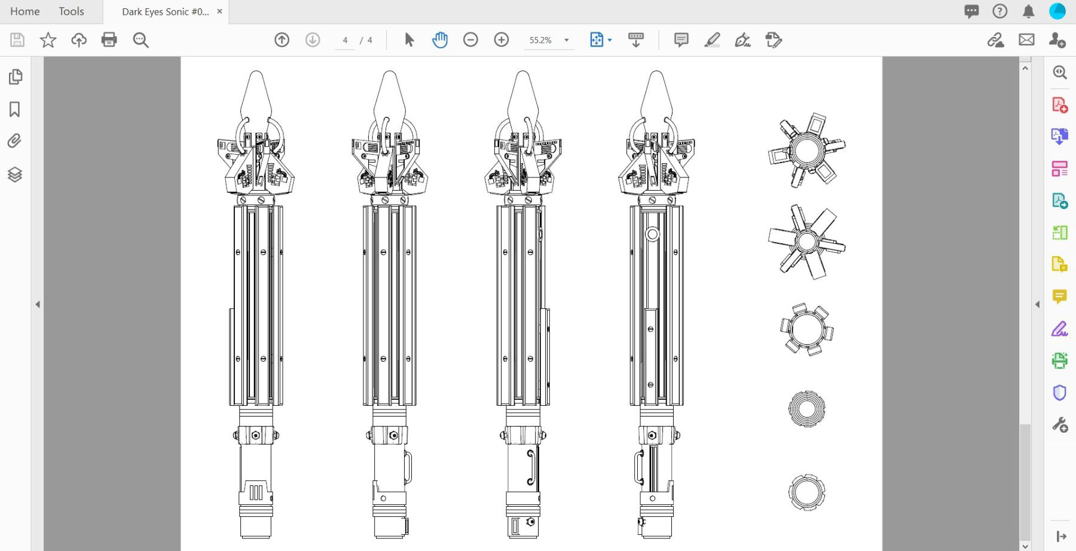Add a sticky note comment

pyautogui.click(x=681, y=40)
